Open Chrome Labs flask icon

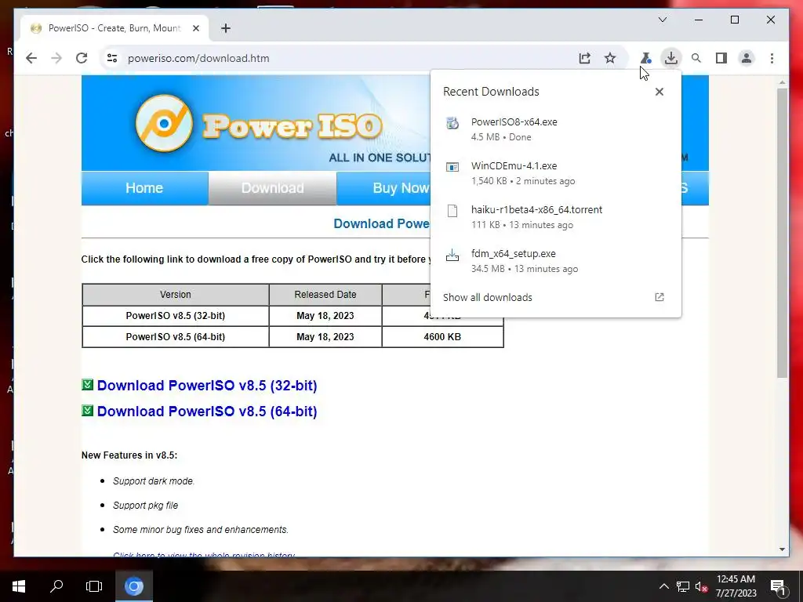[x=645, y=58]
